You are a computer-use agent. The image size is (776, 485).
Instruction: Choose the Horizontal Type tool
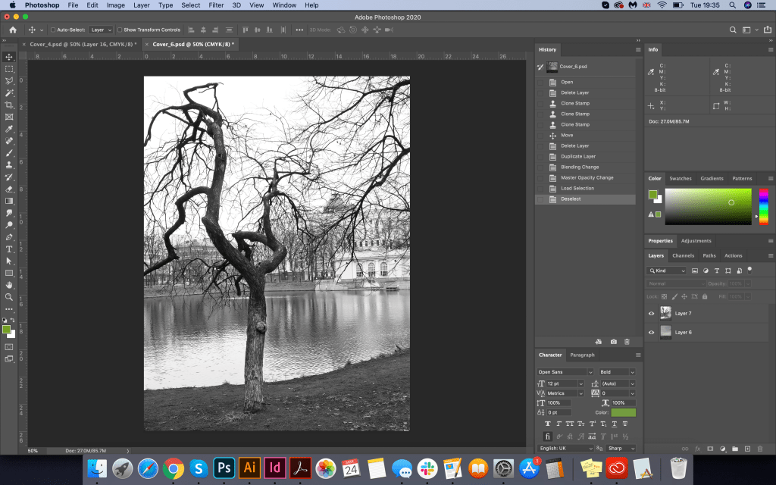click(x=9, y=249)
